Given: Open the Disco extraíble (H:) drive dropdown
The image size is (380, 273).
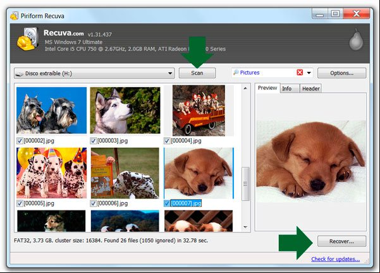Looking at the screenshot, I should [x=94, y=73].
